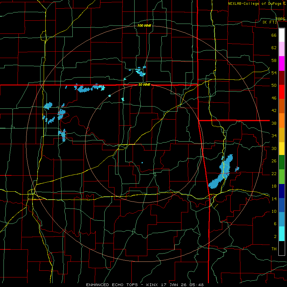Click the navy blue legend band
This screenshot has width=287, height=287.
tap(282, 191)
